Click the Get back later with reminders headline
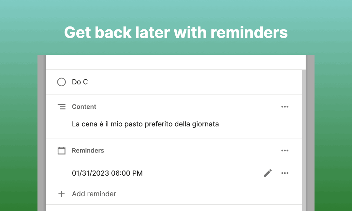The image size is (352, 211). point(176,32)
